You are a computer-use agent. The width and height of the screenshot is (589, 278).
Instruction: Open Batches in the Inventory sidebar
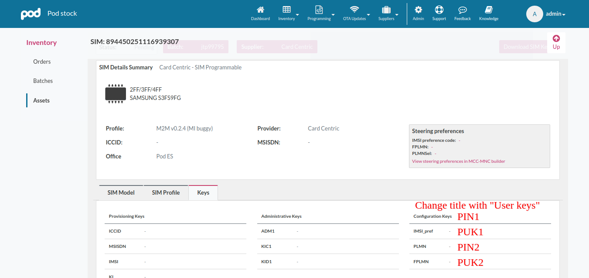point(43,81)
